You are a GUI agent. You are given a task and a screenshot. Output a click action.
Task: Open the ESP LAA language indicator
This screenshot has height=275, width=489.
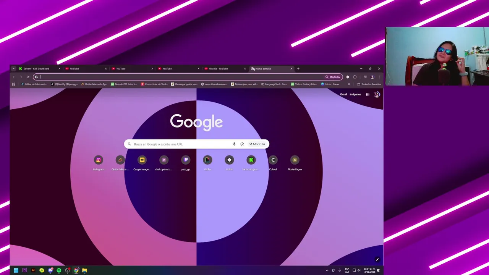pos(347,270)
